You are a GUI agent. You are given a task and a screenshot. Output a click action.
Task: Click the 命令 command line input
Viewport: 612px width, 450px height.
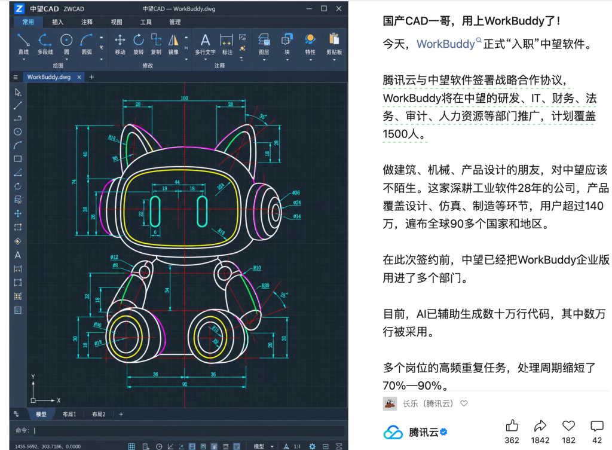179,430
